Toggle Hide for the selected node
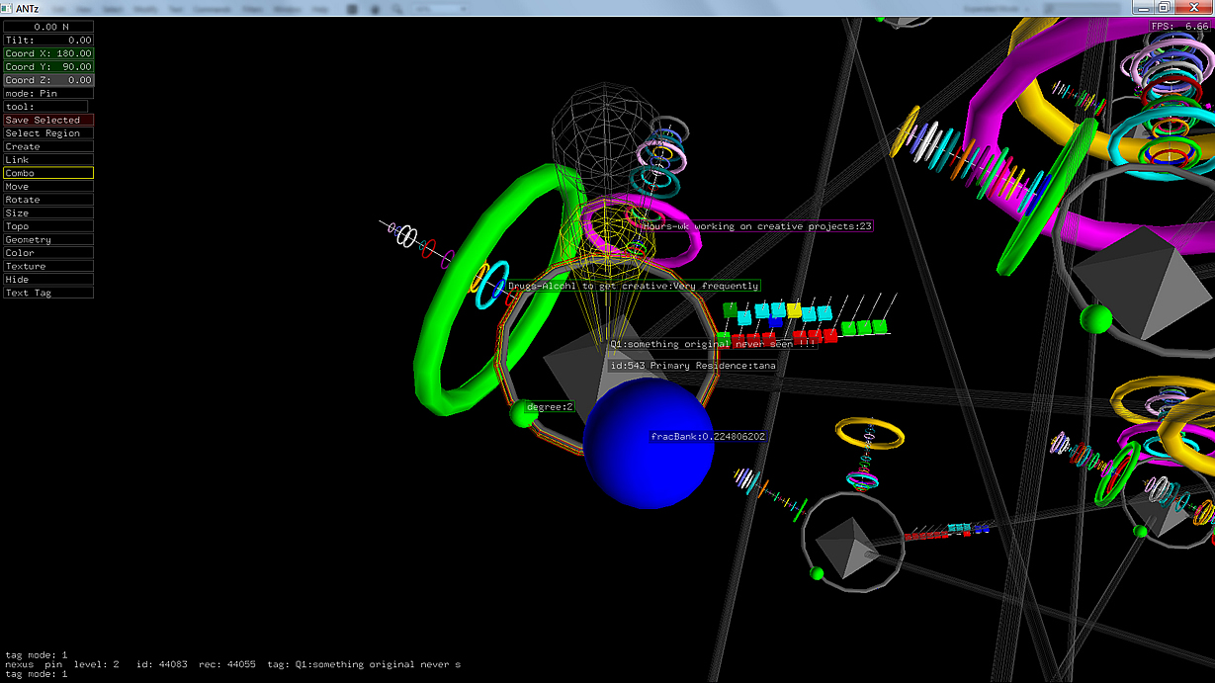Screen dimensions: 1215x683 48,280
